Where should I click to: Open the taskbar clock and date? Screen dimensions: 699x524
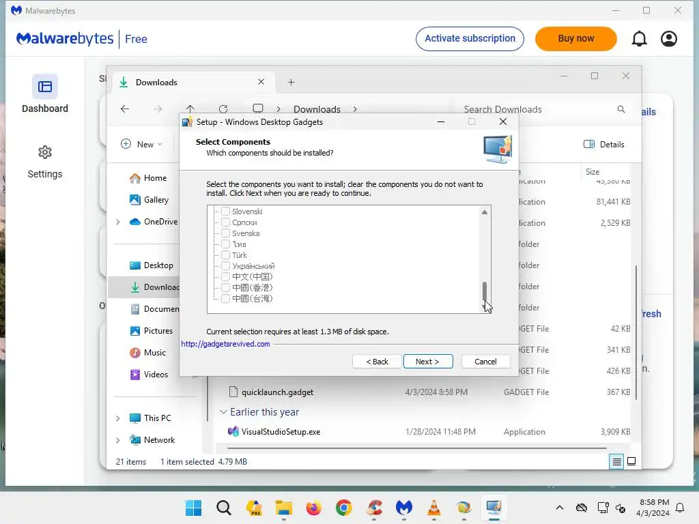coord(653,508)
